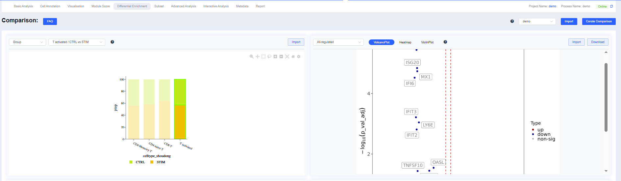Toggle the CTRL series in chart legend
621x181 pixels.
(x=137, y=162)
